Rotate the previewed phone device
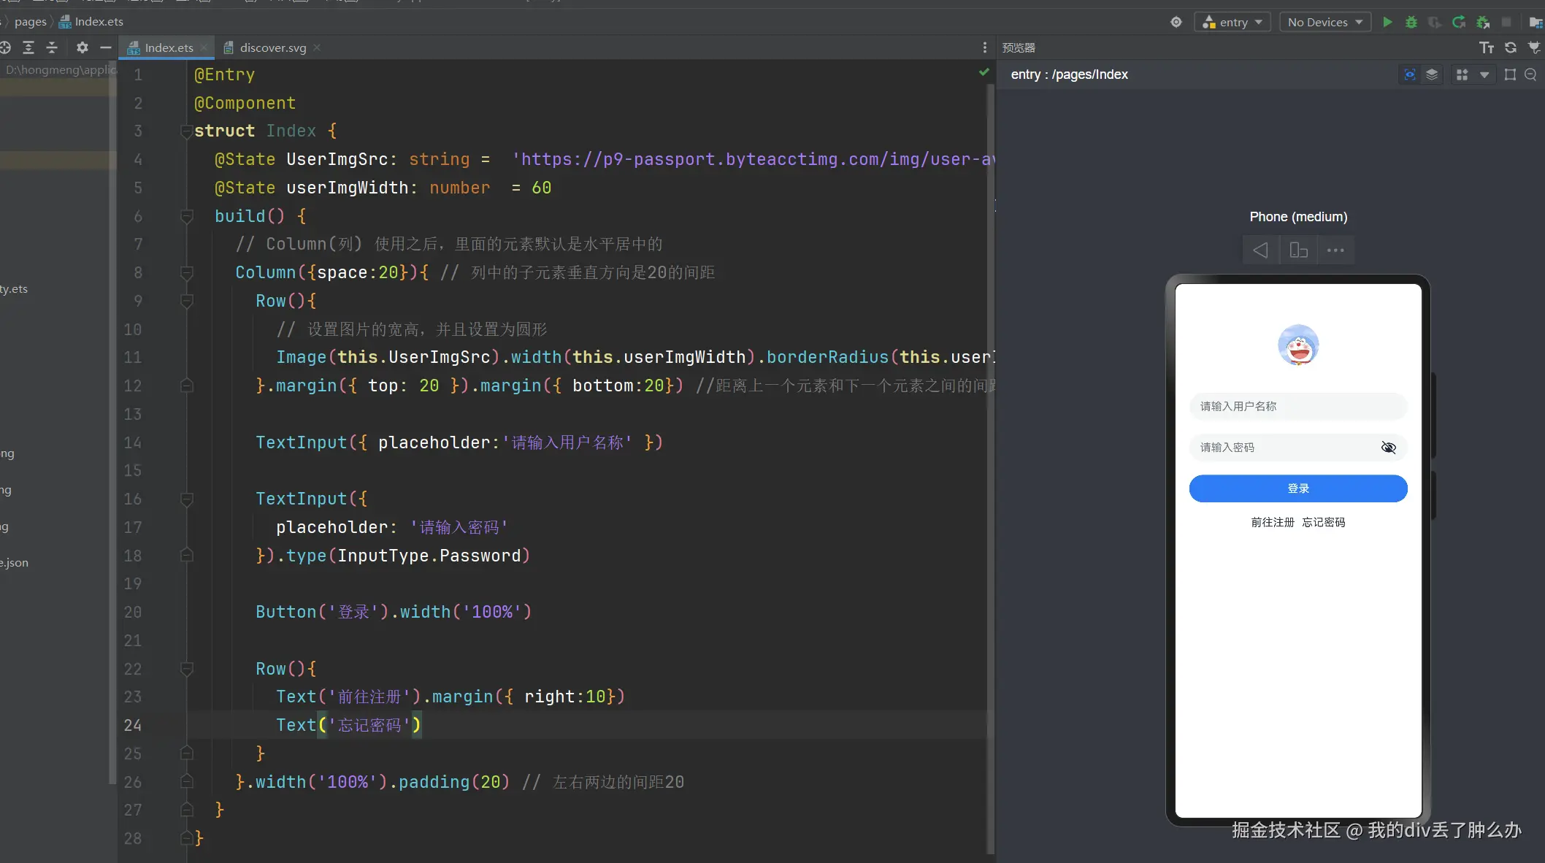Screen dimensions: 1545x863 [x=1298, y=250]
